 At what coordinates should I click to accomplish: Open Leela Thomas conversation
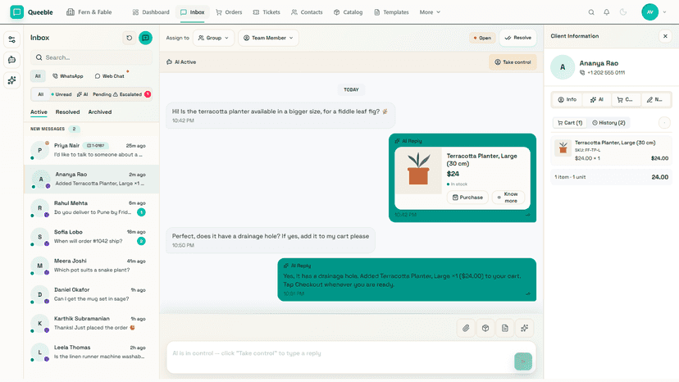[91, 352]
